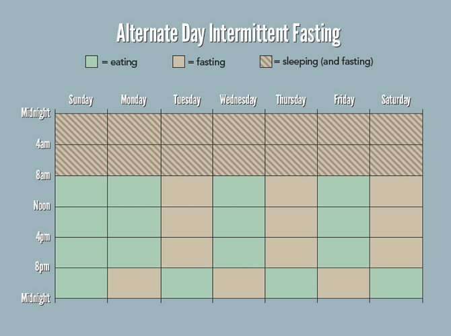451x336 pixels.
Task: Click the green eating legend swatch
Action: [92, 62]
